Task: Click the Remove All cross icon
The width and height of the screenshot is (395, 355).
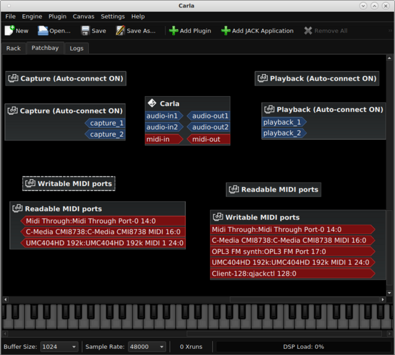Action: (x=308, y=31)
